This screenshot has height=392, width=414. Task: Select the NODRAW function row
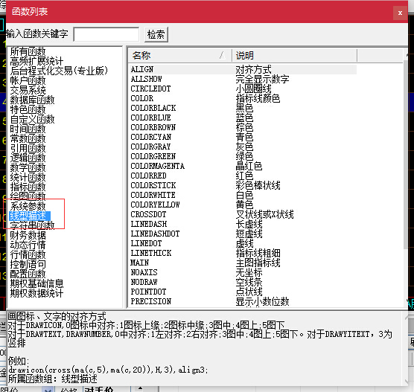pyautogui.click(x=243, y=282)
